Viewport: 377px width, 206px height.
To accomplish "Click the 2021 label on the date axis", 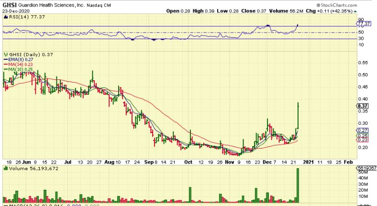I will [308, 162].
